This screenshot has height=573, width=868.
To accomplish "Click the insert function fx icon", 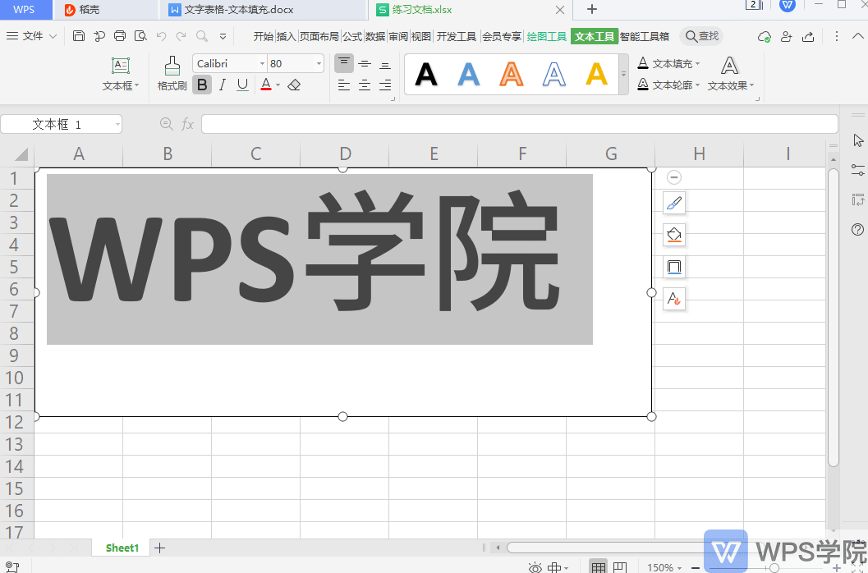I will point(187,124).
